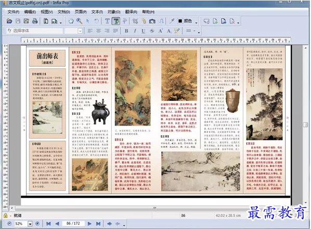Open the 文档(D) menu
Image resolution: width=311 pixels, height=229 pixels.
(x=63, y=12)
